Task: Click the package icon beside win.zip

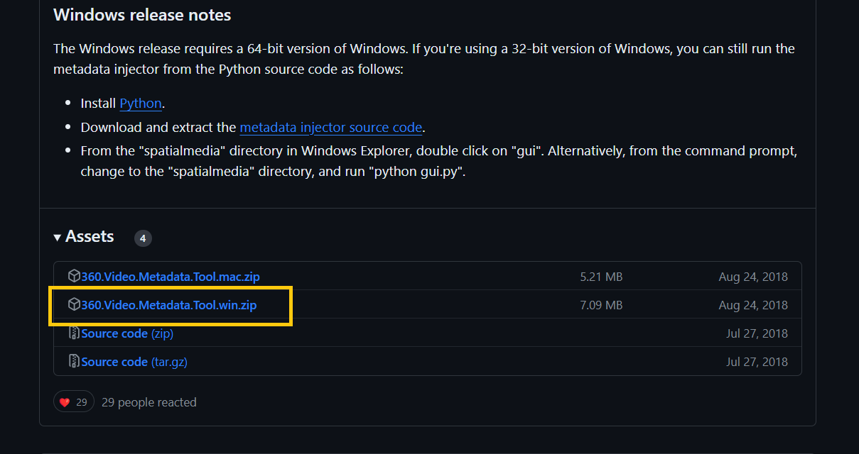Action: 74,304
